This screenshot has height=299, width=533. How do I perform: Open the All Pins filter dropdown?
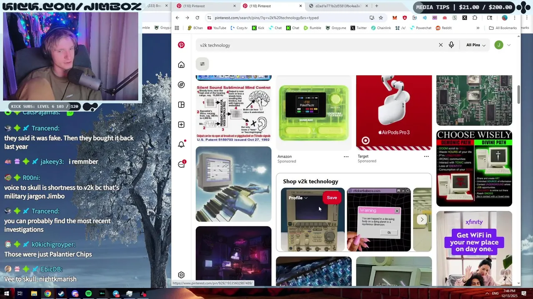click(x=476, y=45)
